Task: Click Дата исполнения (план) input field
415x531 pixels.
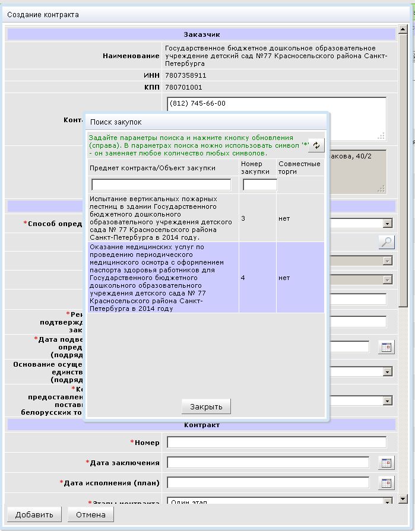Action: pyautogui.click(x=268, y=483)
